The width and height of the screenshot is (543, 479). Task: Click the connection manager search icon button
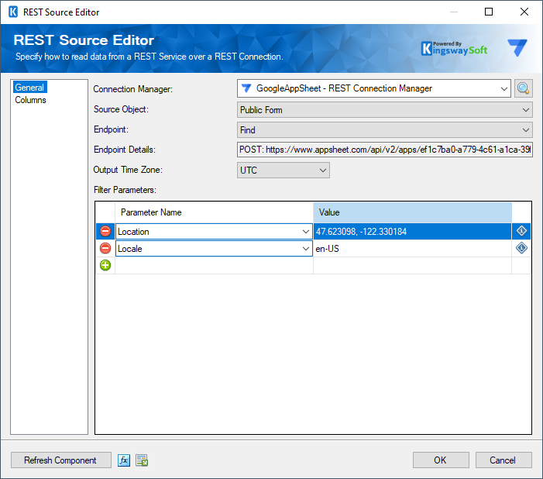click(524, 88)
